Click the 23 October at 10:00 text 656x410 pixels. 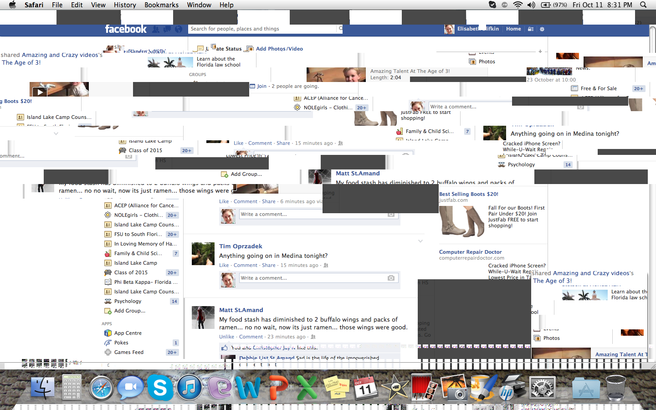point(551,80)
